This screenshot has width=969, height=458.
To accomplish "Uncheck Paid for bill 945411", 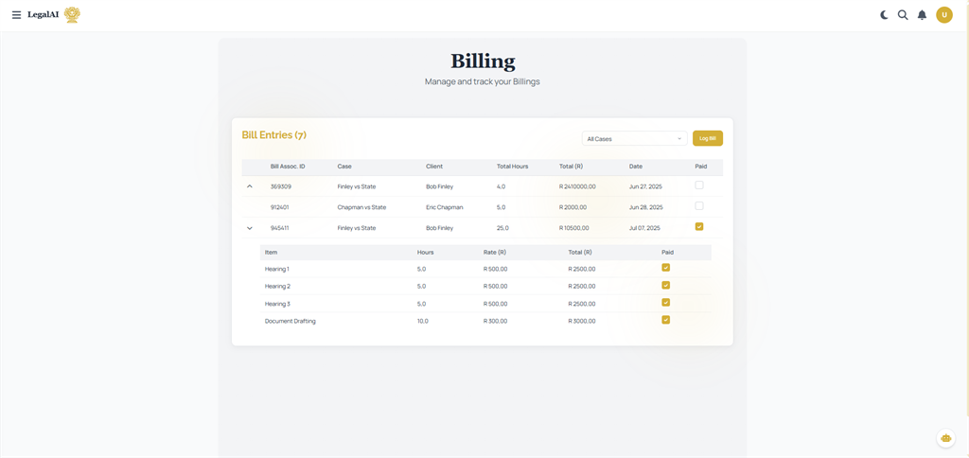I will (699, 226).
